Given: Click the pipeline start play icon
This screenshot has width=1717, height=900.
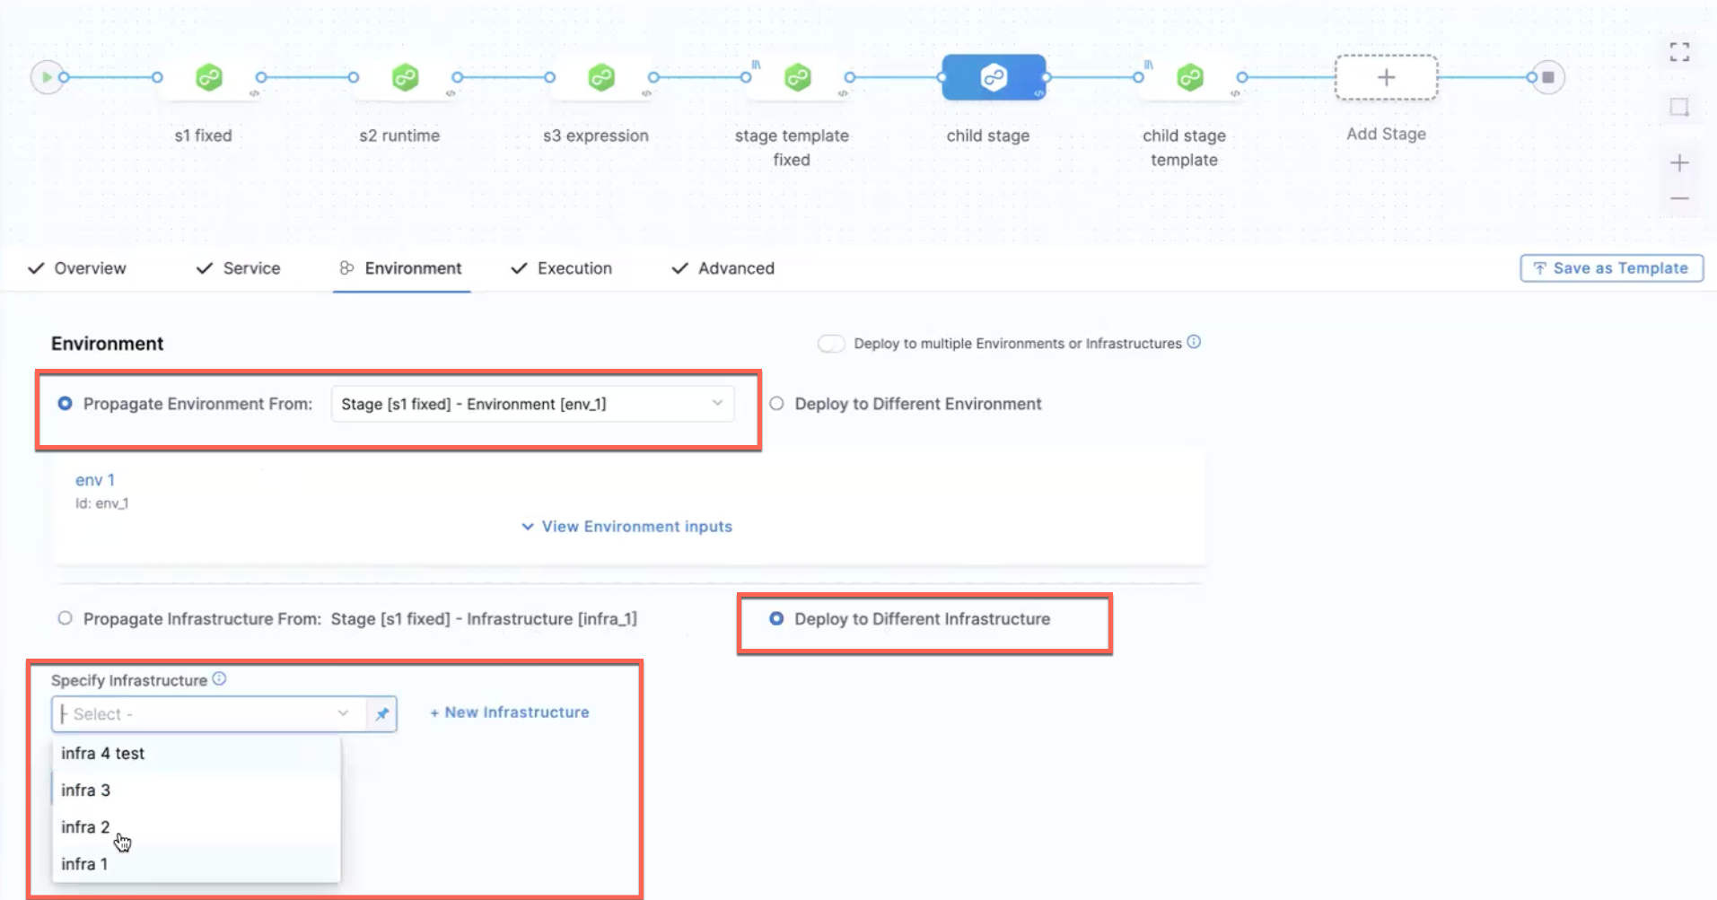Looking at the screenshot, I should tap(46, 78).
